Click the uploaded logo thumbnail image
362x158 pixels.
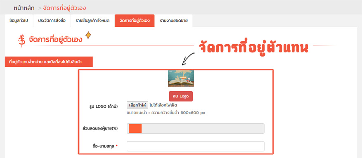pos(181,78)
